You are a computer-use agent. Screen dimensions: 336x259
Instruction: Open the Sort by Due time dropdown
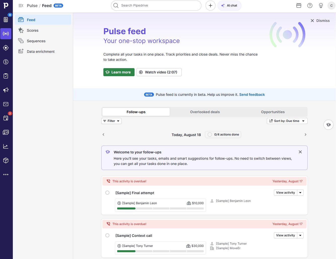tap(287, 121)
